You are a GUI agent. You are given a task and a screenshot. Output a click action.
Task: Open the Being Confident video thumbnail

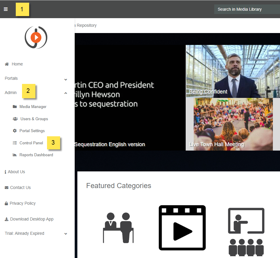tap(233, 71)
